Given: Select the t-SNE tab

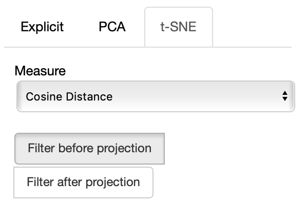Looking at the screenshot, I should (179, 27).
